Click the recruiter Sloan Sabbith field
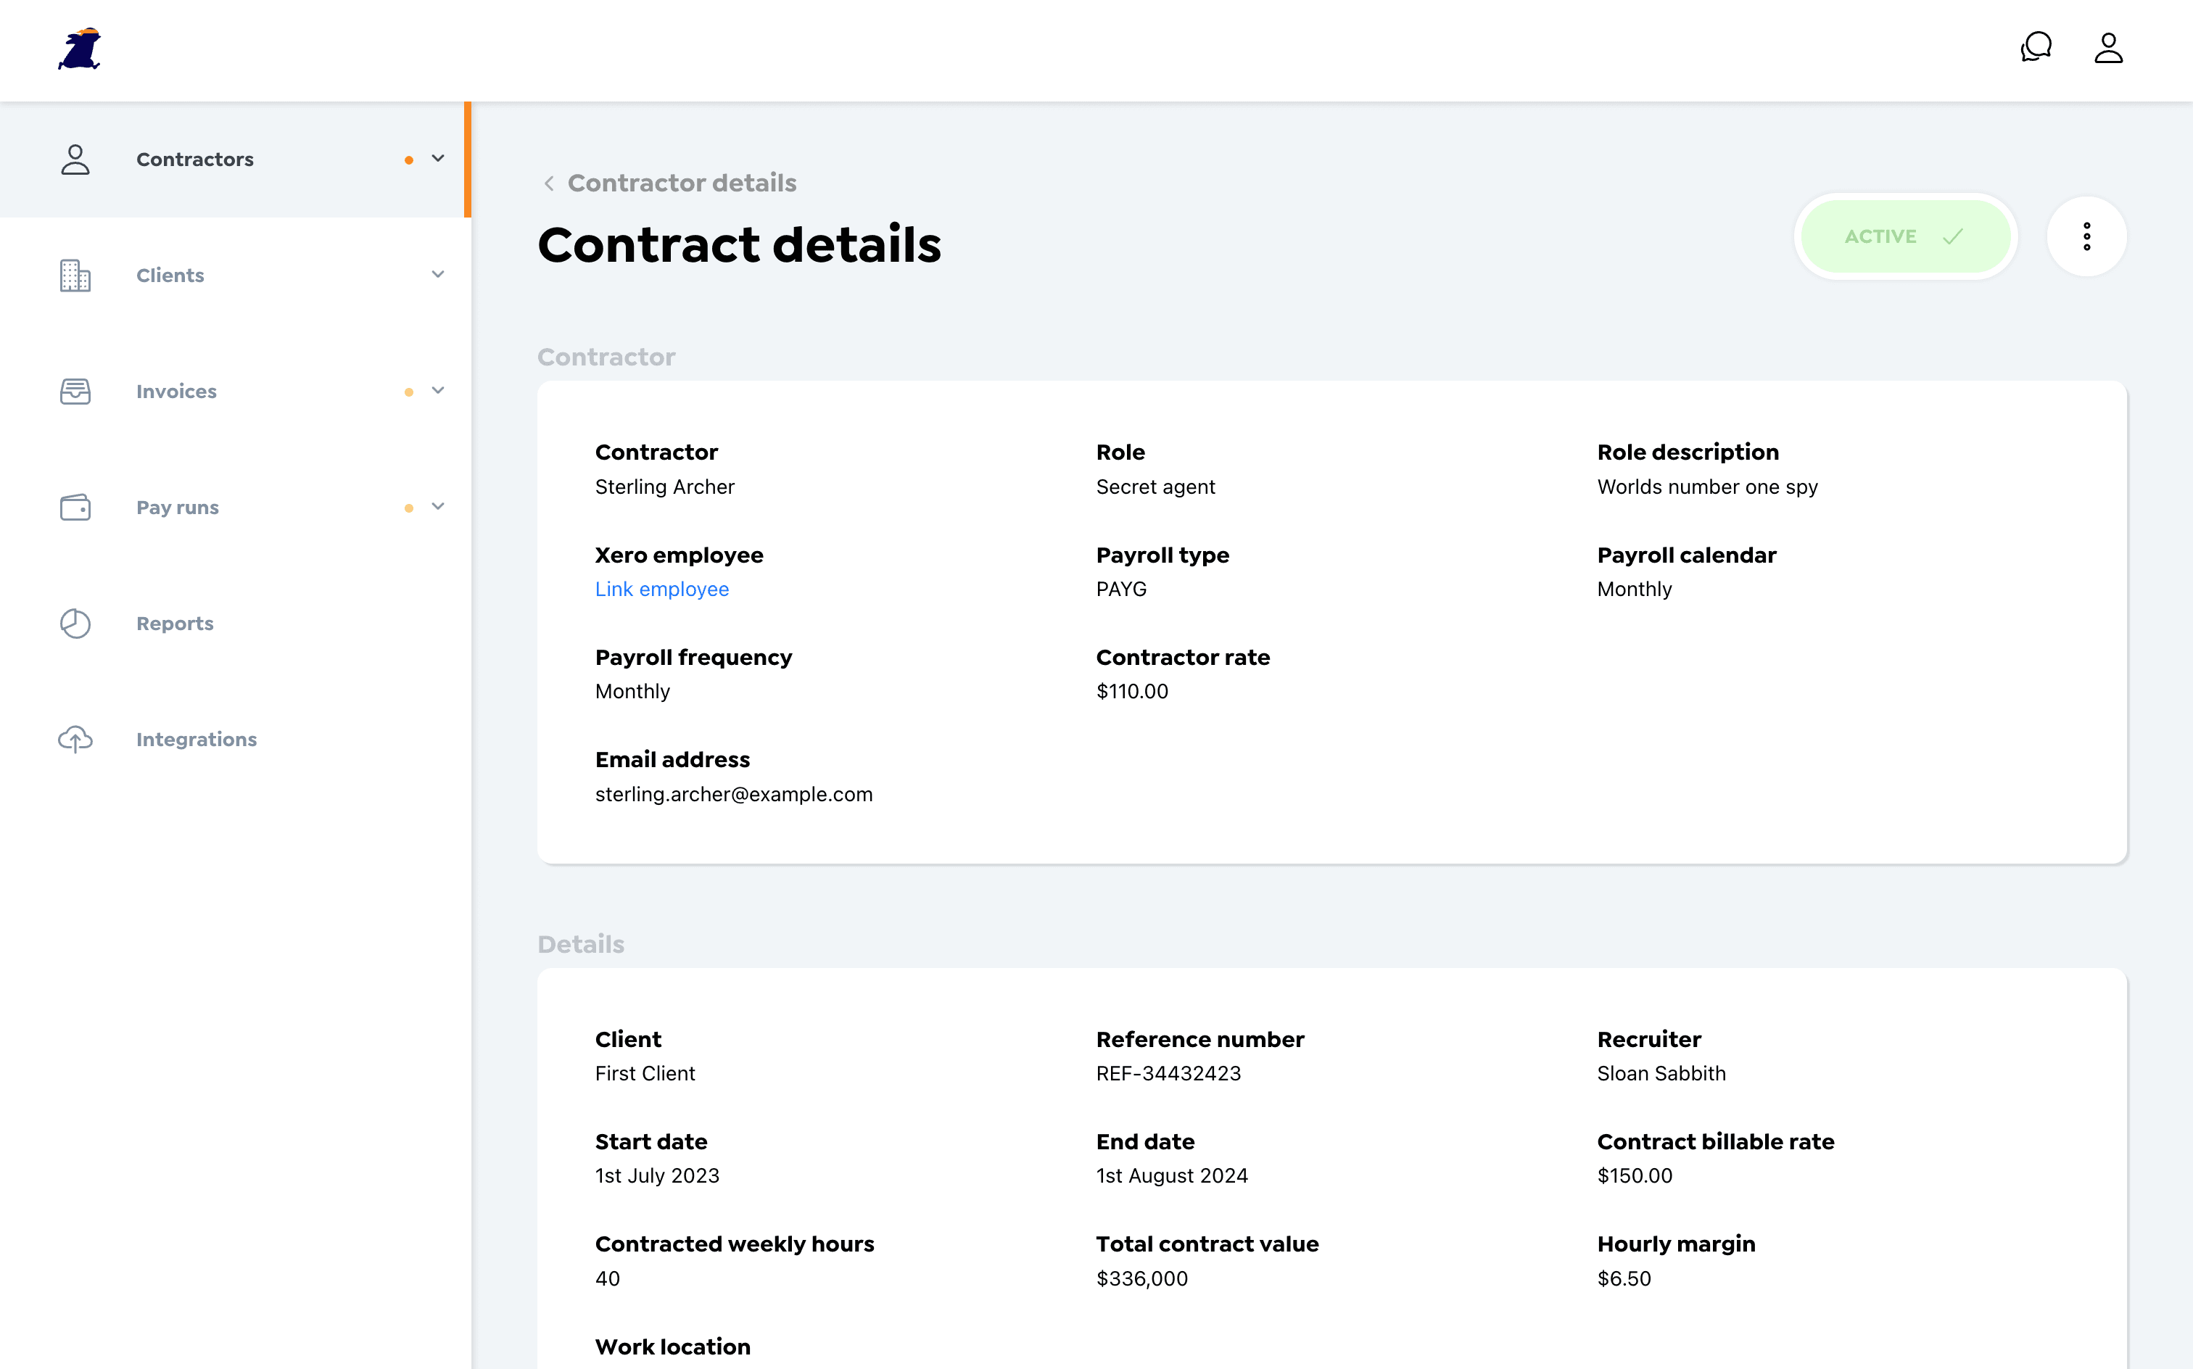 pyautogui.click(x=1661, y=1074)
